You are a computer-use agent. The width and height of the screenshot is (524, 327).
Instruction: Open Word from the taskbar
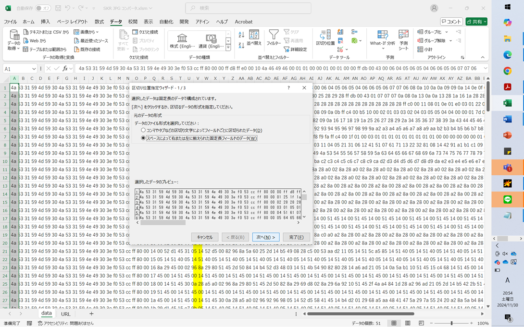[x=507, y=119]
